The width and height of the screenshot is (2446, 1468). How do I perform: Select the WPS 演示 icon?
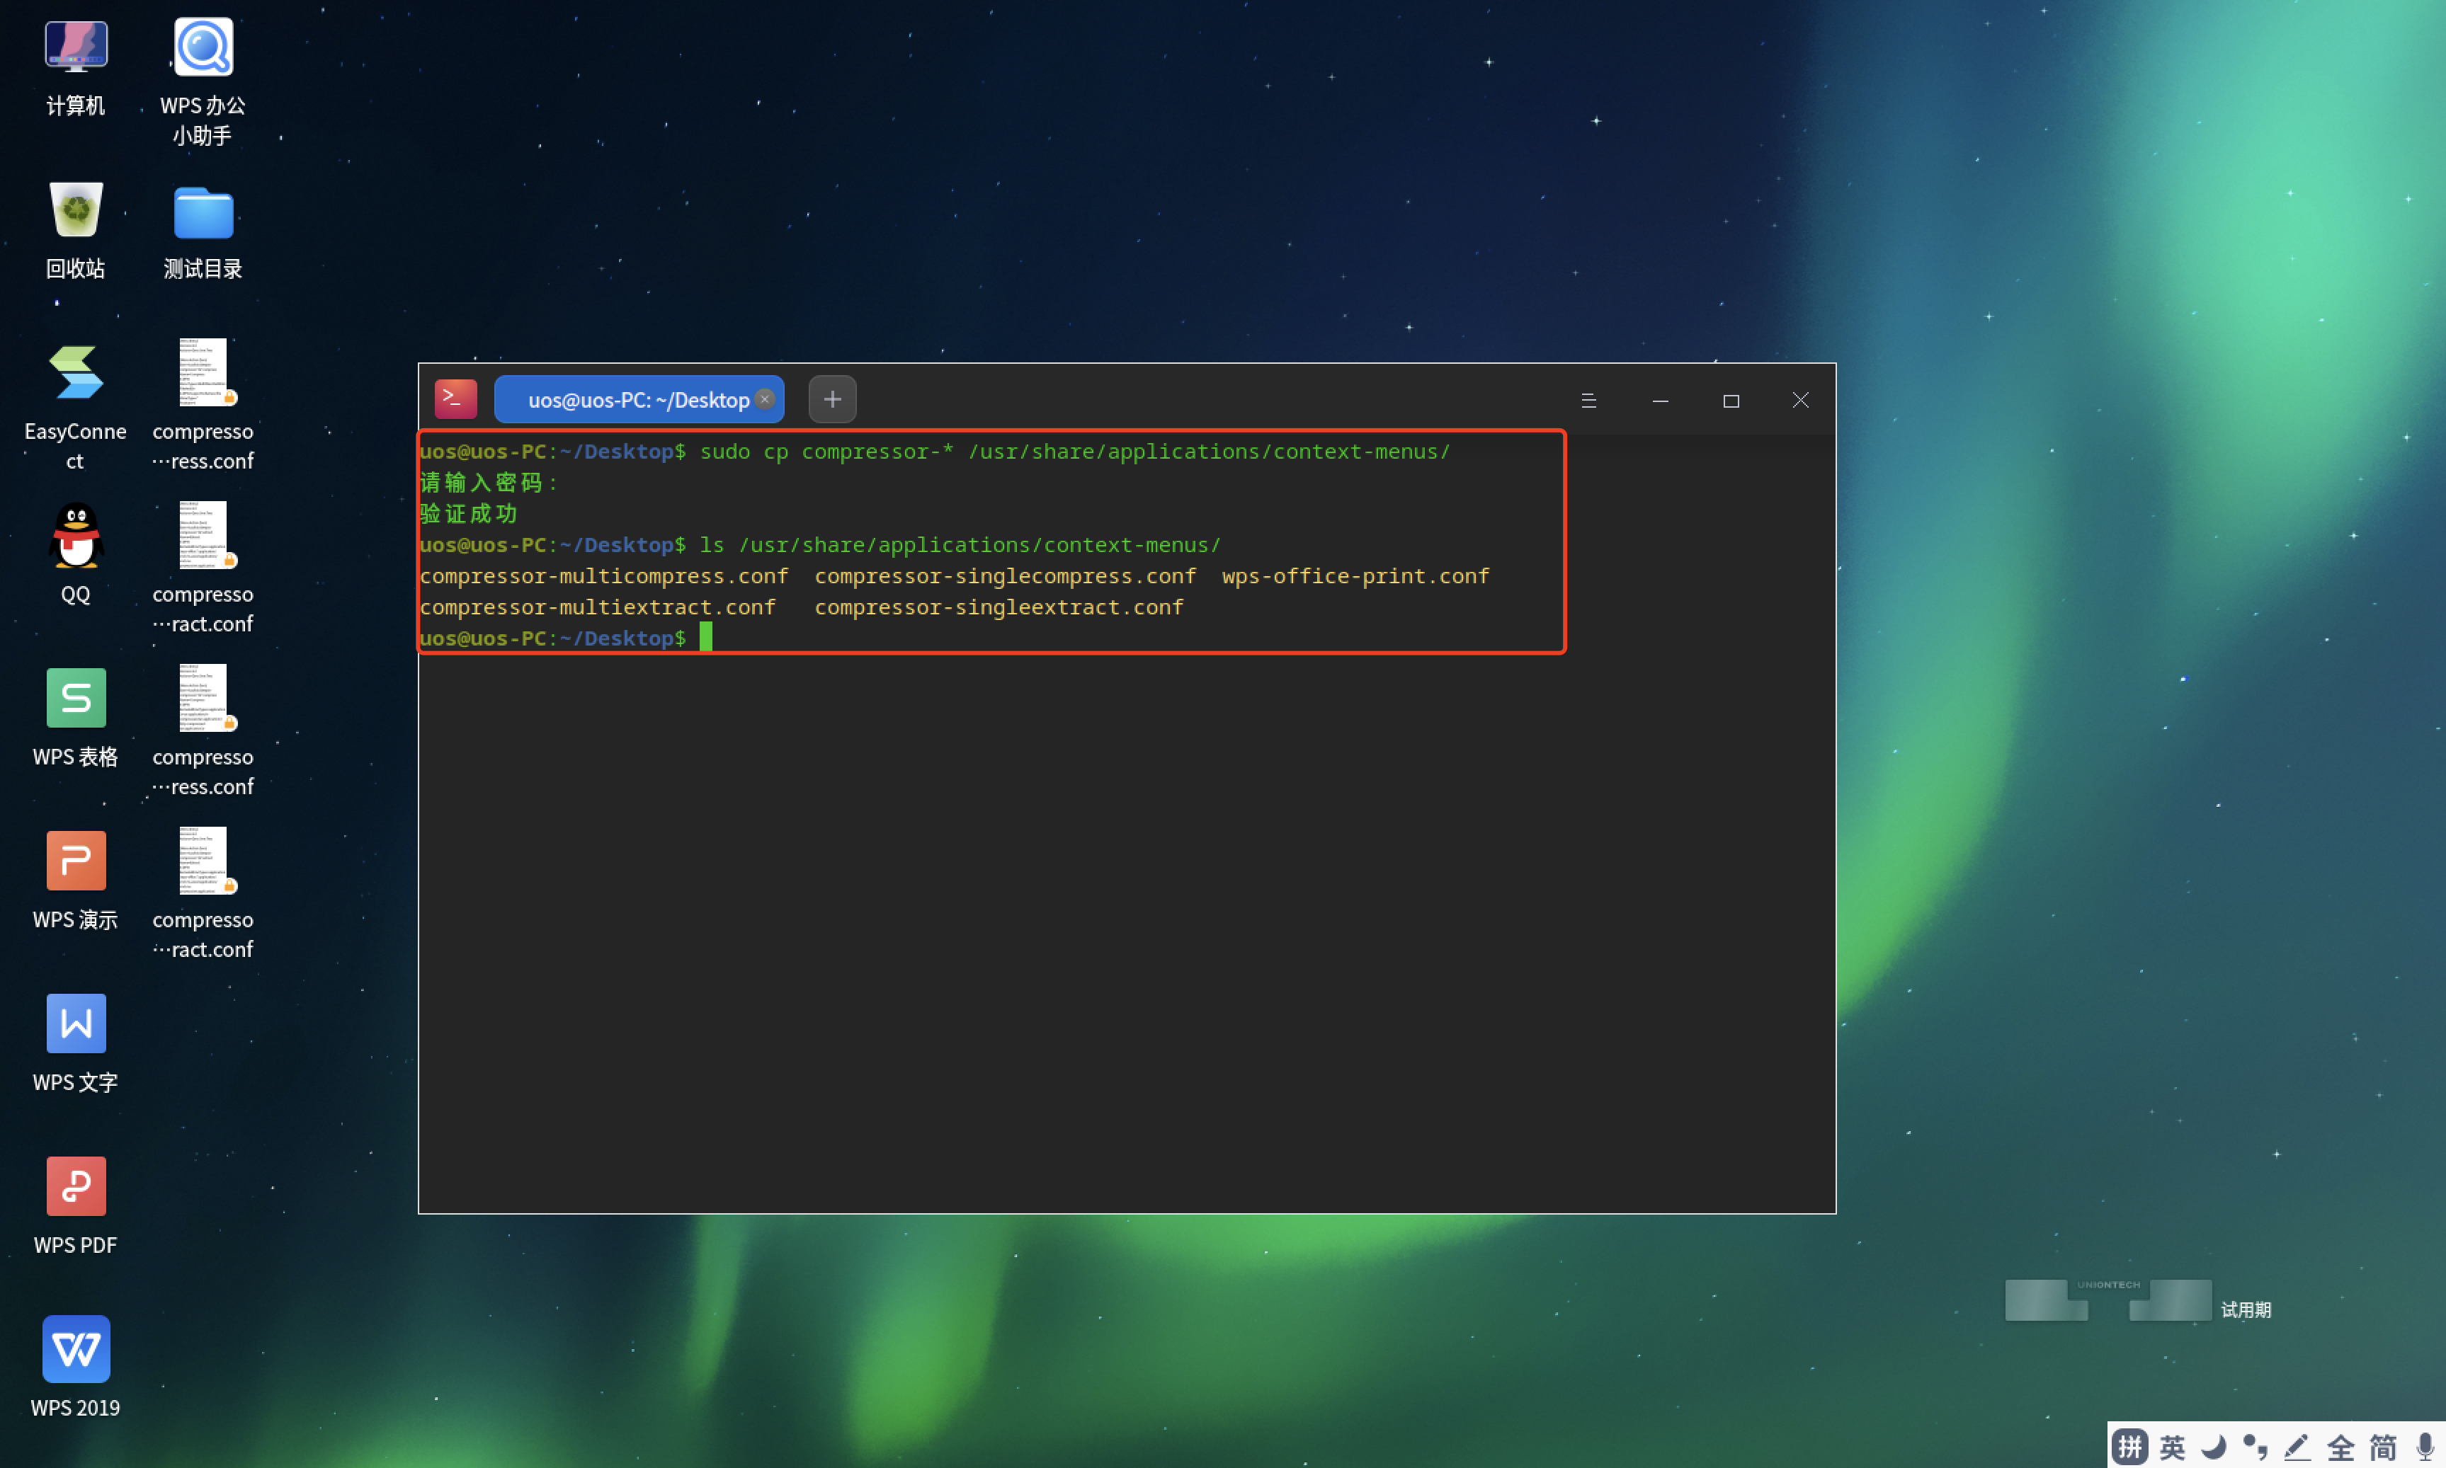[75, 861]
